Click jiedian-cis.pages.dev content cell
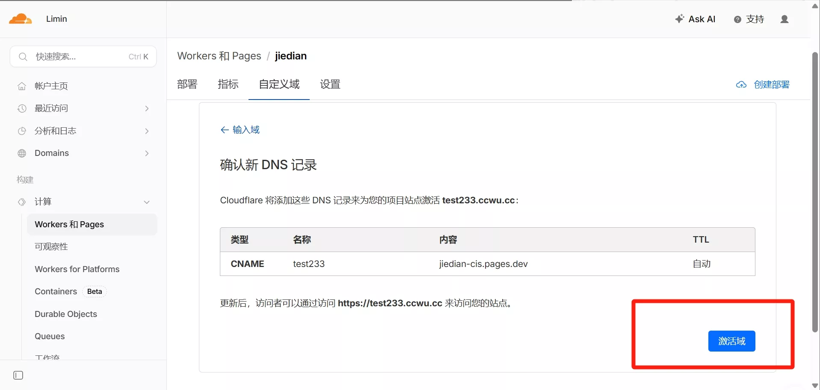 (483, 264)
